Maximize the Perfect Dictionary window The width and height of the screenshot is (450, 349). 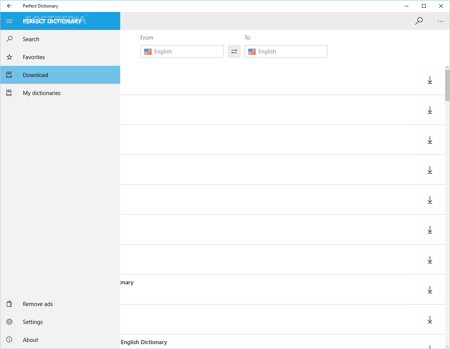coord(424,6)
